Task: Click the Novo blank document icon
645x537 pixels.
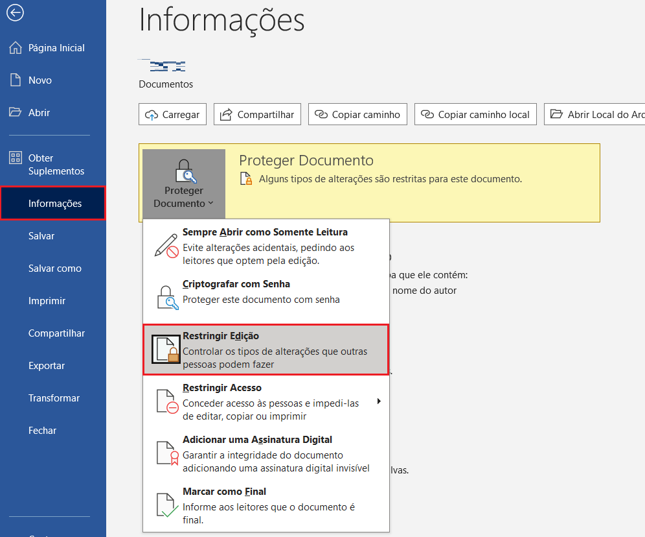Action: click(16, 80)
